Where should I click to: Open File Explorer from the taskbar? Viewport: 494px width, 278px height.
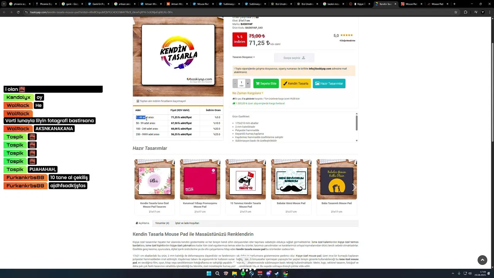pyautogui.click(x=234, y=273)
